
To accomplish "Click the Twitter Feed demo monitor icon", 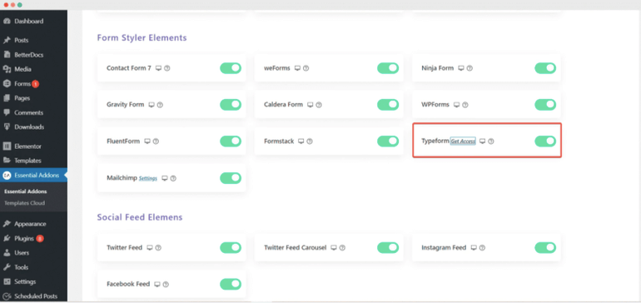I will (150, 248).
